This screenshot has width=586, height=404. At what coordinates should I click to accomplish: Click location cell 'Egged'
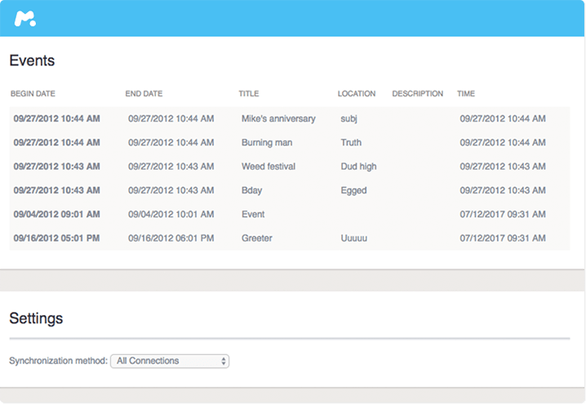[353, 191]
